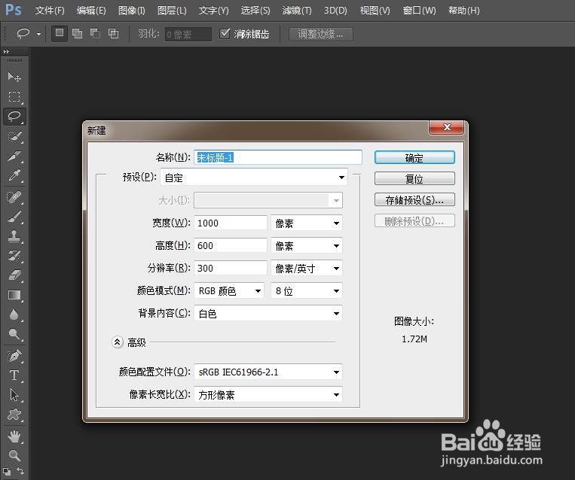Select the Rectangular Marquee tool
Screen dimensions: 575x480
pyautogui.click(x=14, y=96)
